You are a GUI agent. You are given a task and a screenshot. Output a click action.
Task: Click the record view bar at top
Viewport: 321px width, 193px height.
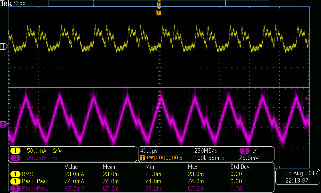(158, 3)
